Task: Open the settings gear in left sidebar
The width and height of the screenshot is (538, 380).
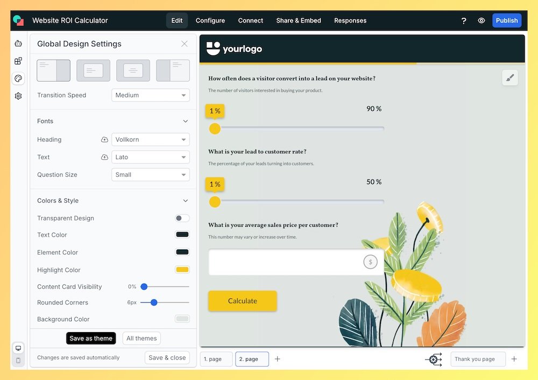Action: [18, 96]
